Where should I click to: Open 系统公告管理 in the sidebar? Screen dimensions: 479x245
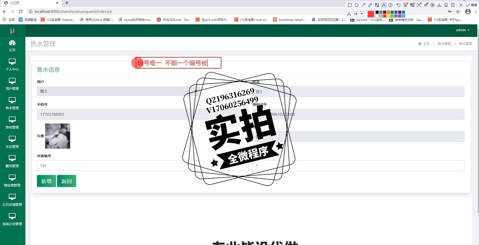(12, 220)
